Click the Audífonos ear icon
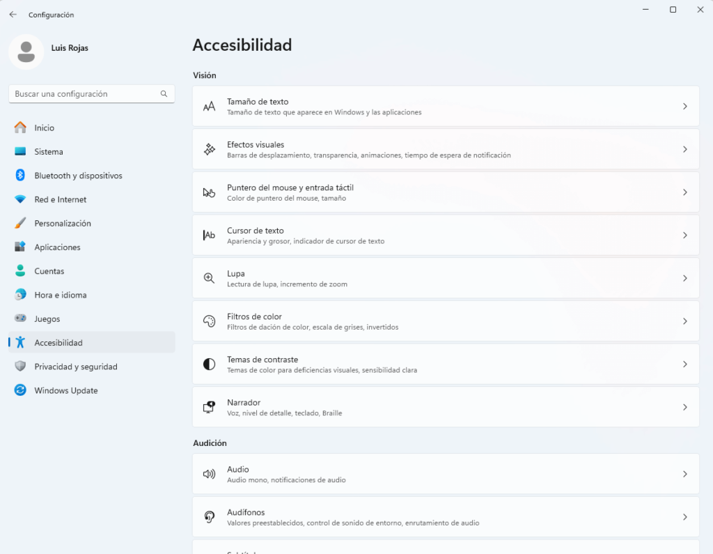The image size is (713, 554). pos(209,517)
